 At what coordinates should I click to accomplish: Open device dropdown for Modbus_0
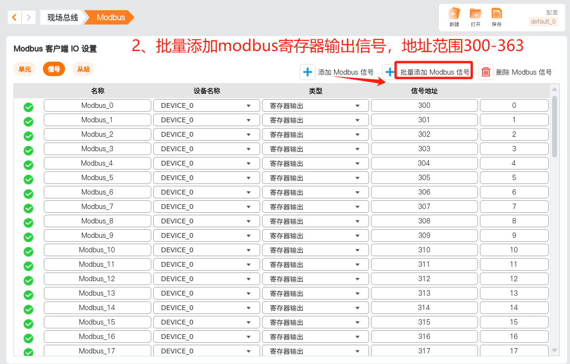point(207,105)
